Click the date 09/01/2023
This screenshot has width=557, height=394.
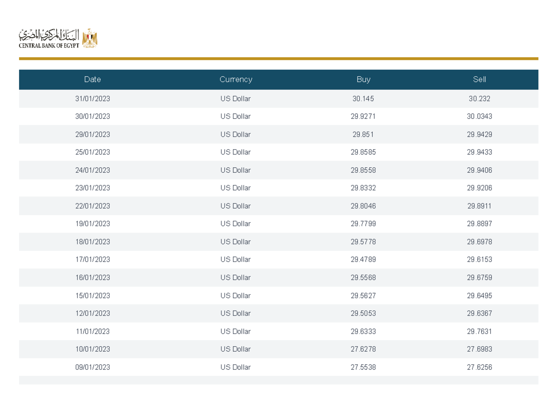pos(92,368)
